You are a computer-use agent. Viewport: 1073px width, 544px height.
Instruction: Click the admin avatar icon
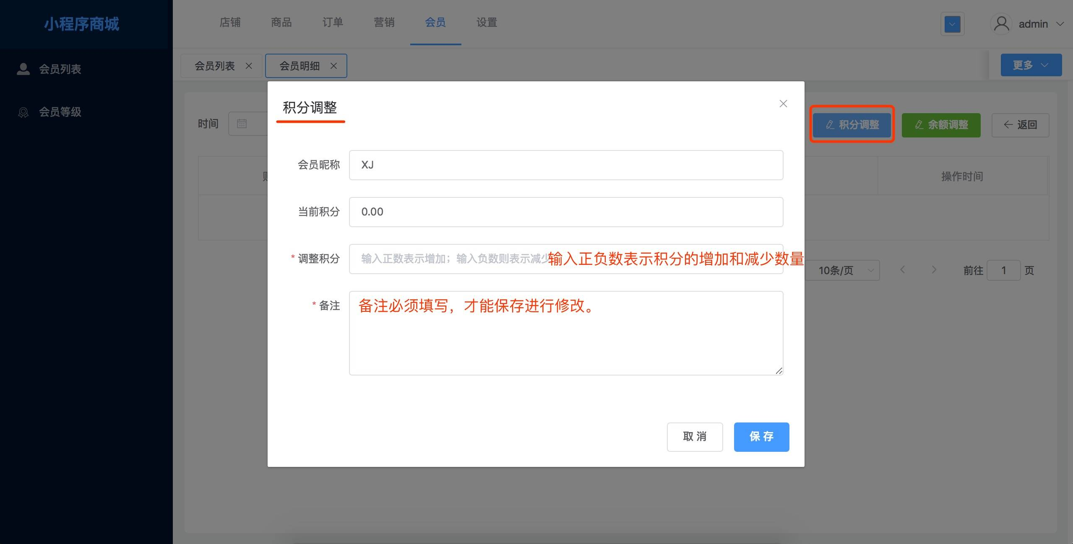[x=1002, y=24]
